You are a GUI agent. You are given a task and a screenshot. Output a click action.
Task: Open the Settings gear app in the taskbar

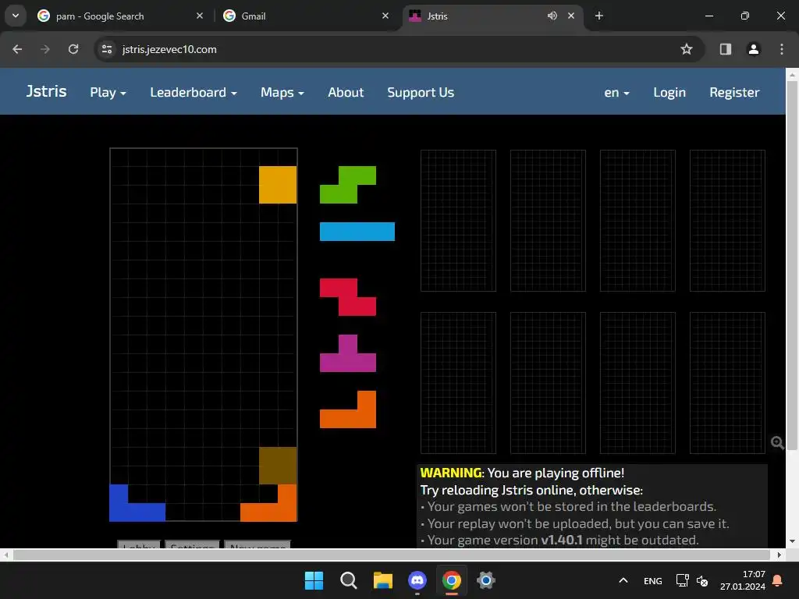[x=486, y=580]
